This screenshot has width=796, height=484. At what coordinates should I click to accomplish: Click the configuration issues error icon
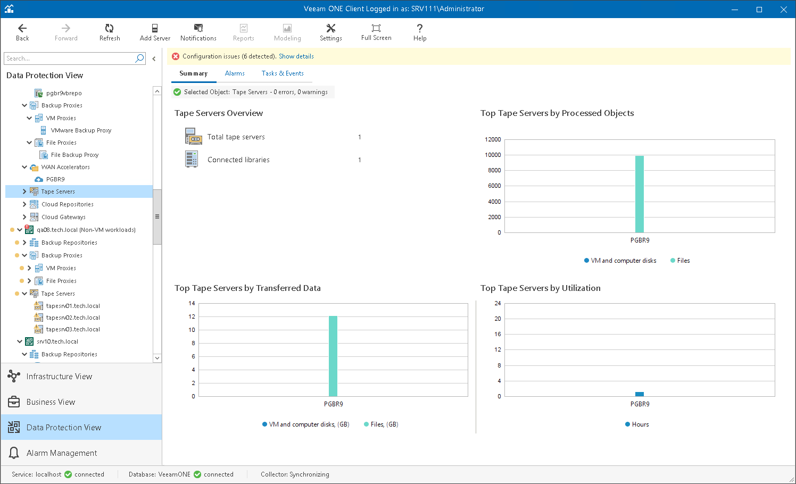pyautogui.click(x=176, y=56)
